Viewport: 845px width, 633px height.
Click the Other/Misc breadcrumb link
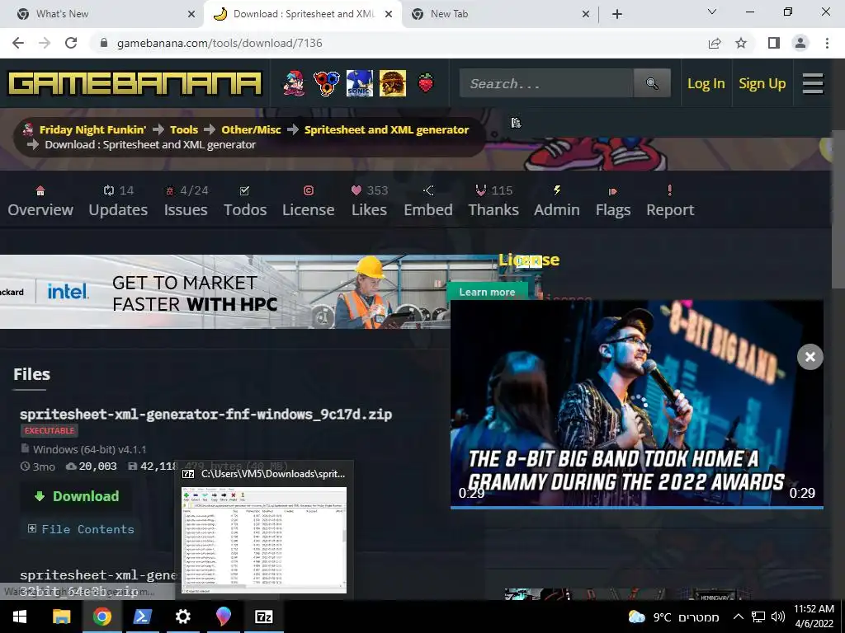click(x=251, y=129)
